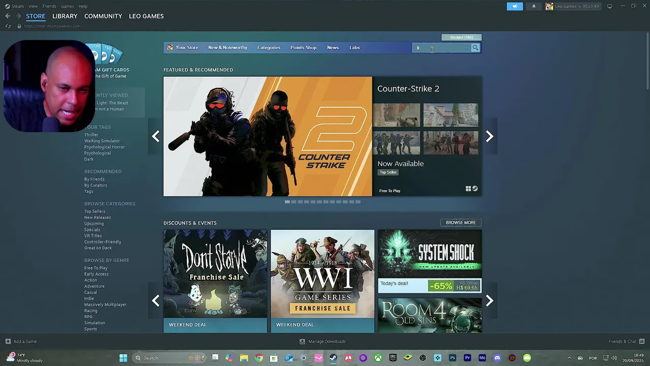The height and width of the screenshot is (366, 650).
Task: Open the Friends menu
Action: pos(49,6)
